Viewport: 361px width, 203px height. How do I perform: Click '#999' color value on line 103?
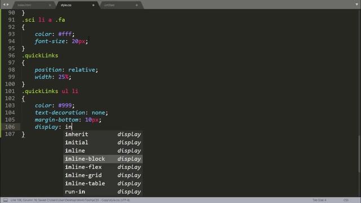click(x=65, y=105)
